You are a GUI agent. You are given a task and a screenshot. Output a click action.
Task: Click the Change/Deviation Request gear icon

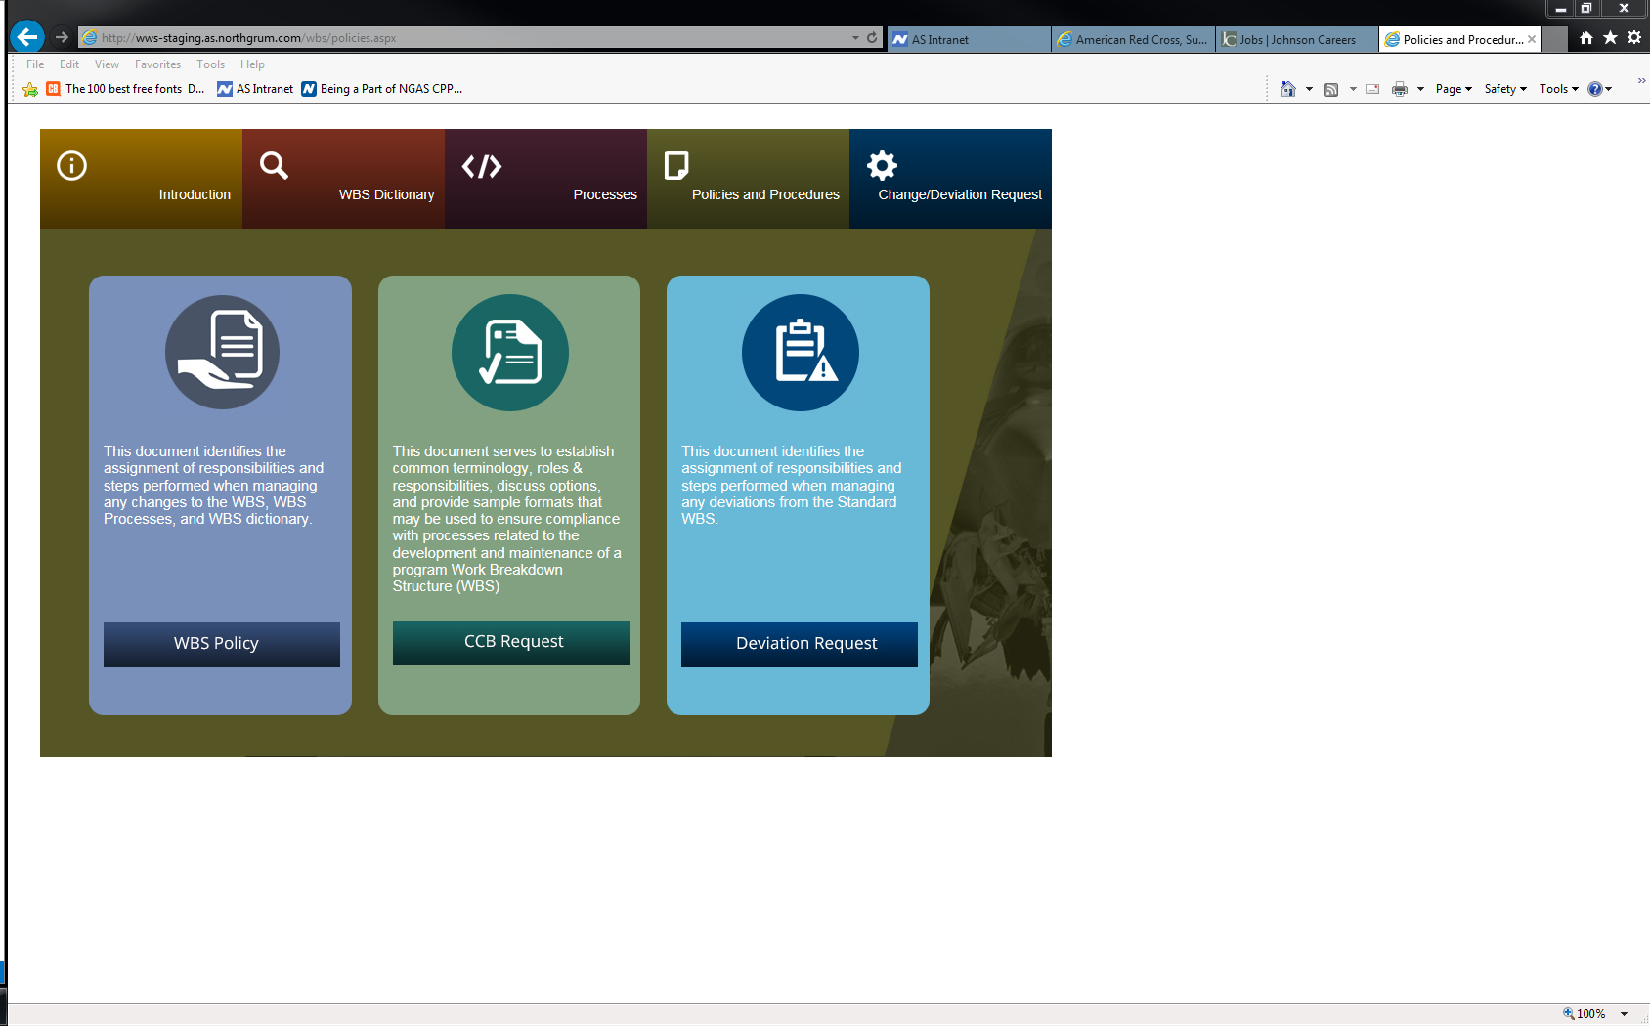pos(882,166)
